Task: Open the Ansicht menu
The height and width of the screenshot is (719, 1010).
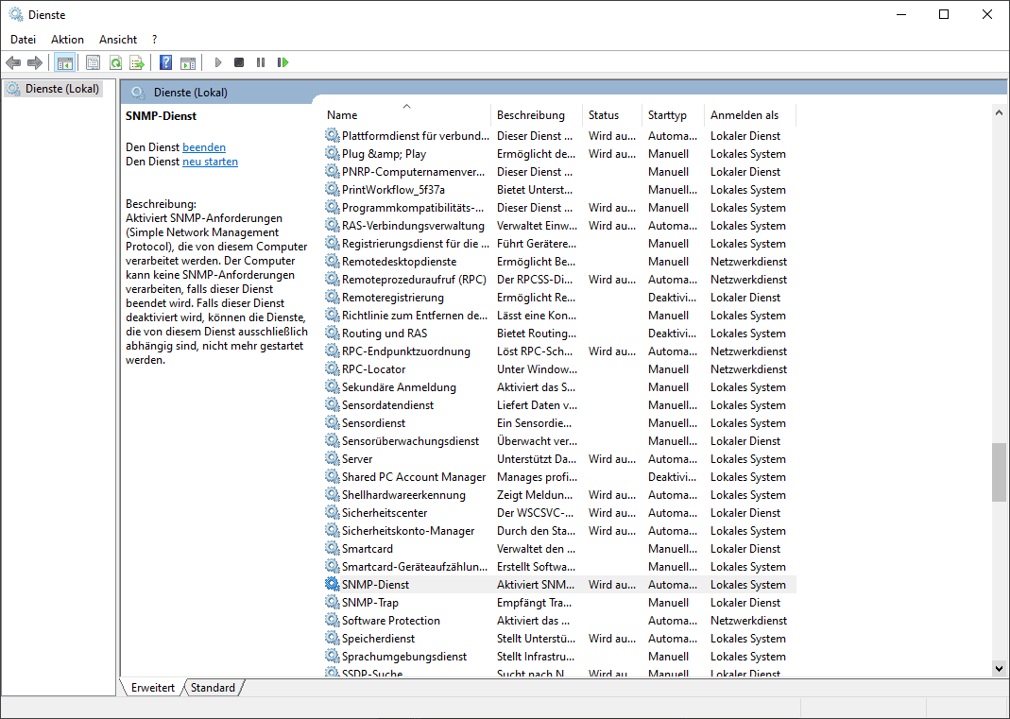Action: pyautogui.click(x=118, y=40)
